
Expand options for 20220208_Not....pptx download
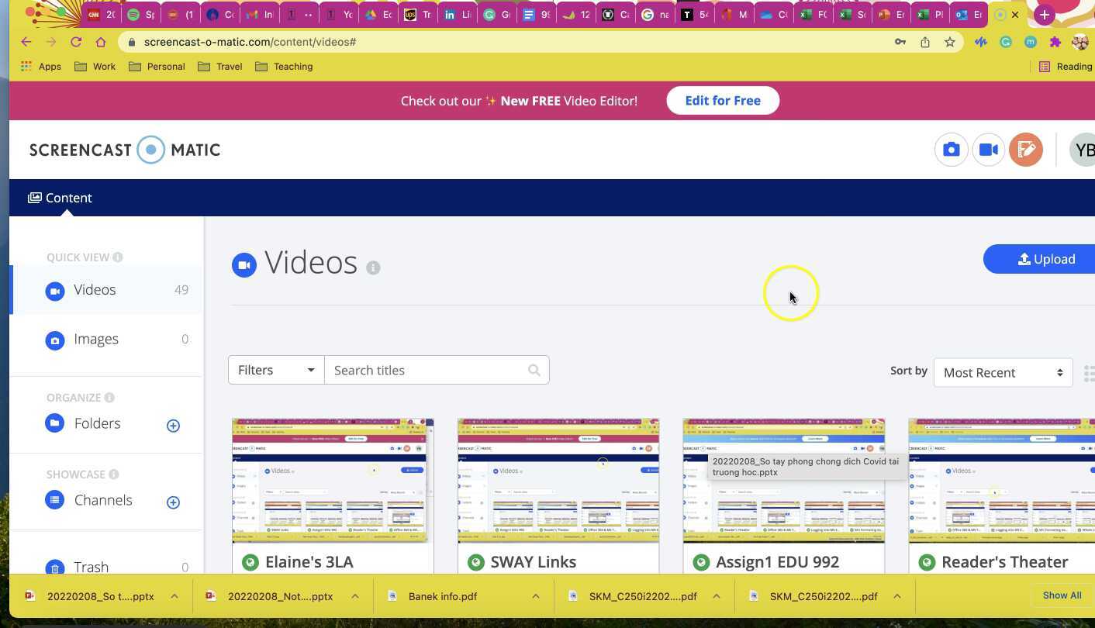(x=355, y=596)
